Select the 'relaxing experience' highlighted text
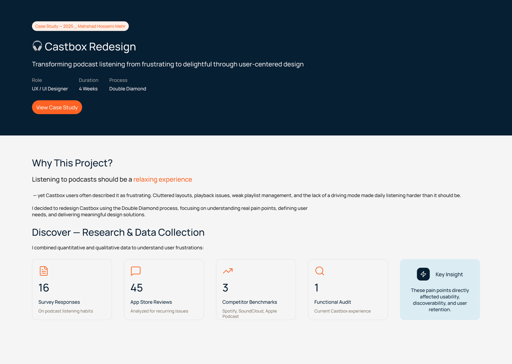The width and height of the screenshot is (512, 364). pyautogui.click(x=163, y=179)
